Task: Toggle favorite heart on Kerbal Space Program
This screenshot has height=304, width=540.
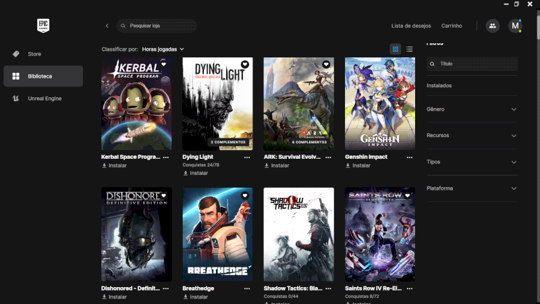Action: [163, 64]
